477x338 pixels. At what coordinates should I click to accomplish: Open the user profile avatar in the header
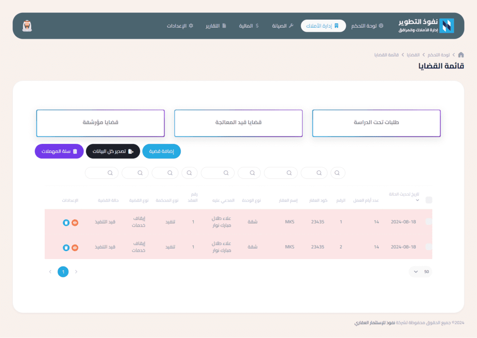27,26
